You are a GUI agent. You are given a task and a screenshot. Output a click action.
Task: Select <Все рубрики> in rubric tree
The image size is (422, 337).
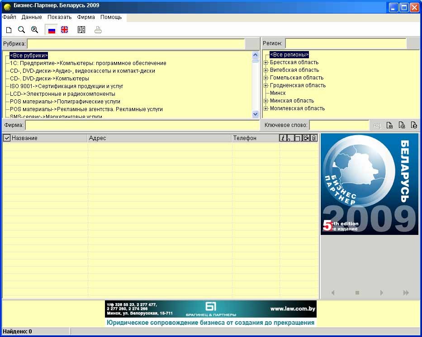[29, 56]
